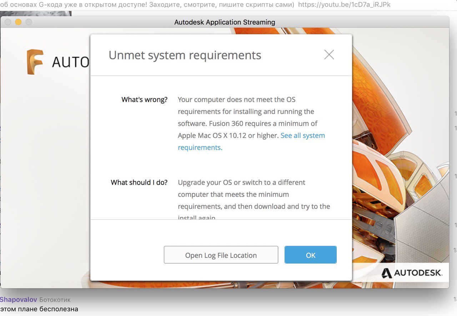
Task: Click the 'Autodesk Application Streaming' window title
Action: coord(225,22)
